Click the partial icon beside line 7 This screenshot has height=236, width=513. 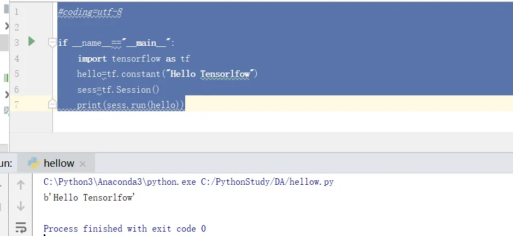coord(6,110)
